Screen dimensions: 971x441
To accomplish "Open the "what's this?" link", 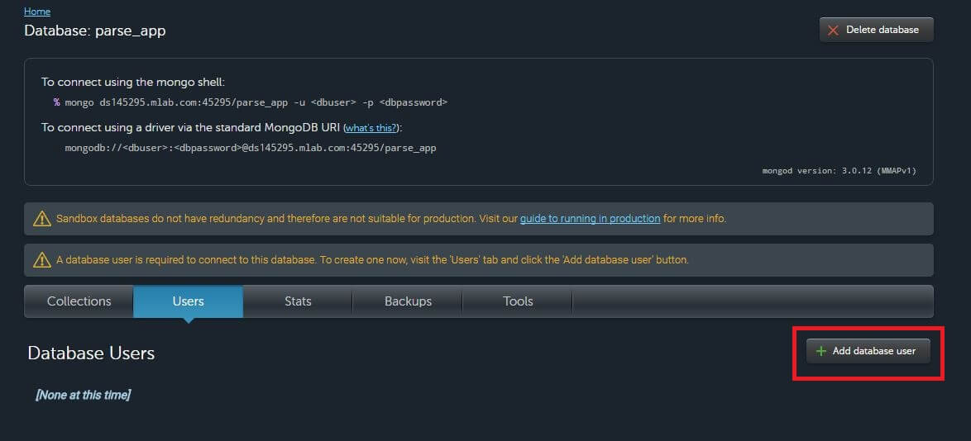I will point(371,127).
